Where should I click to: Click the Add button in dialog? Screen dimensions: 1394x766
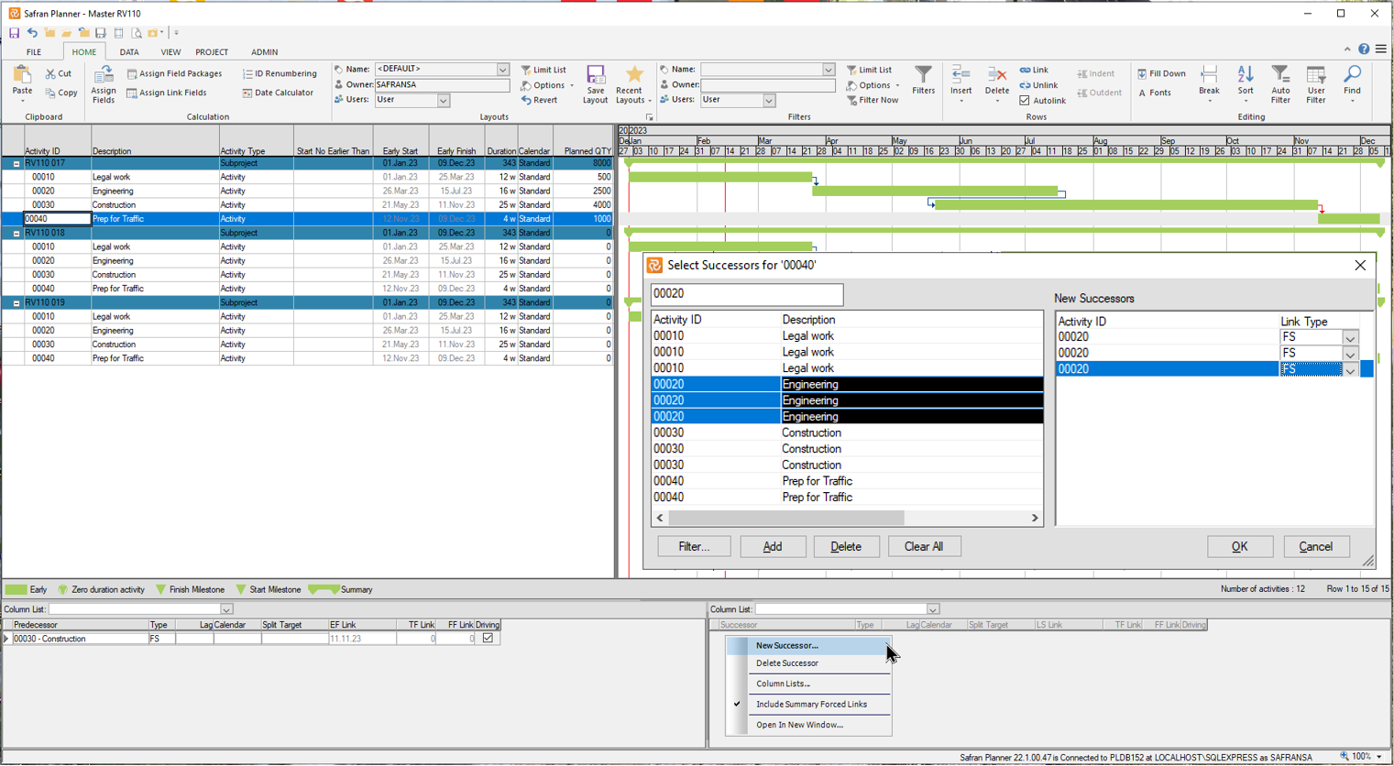[x=773, y=547]
